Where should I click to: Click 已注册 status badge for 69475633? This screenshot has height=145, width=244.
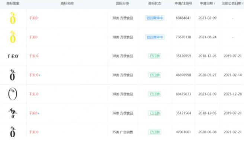coord(155,94)
